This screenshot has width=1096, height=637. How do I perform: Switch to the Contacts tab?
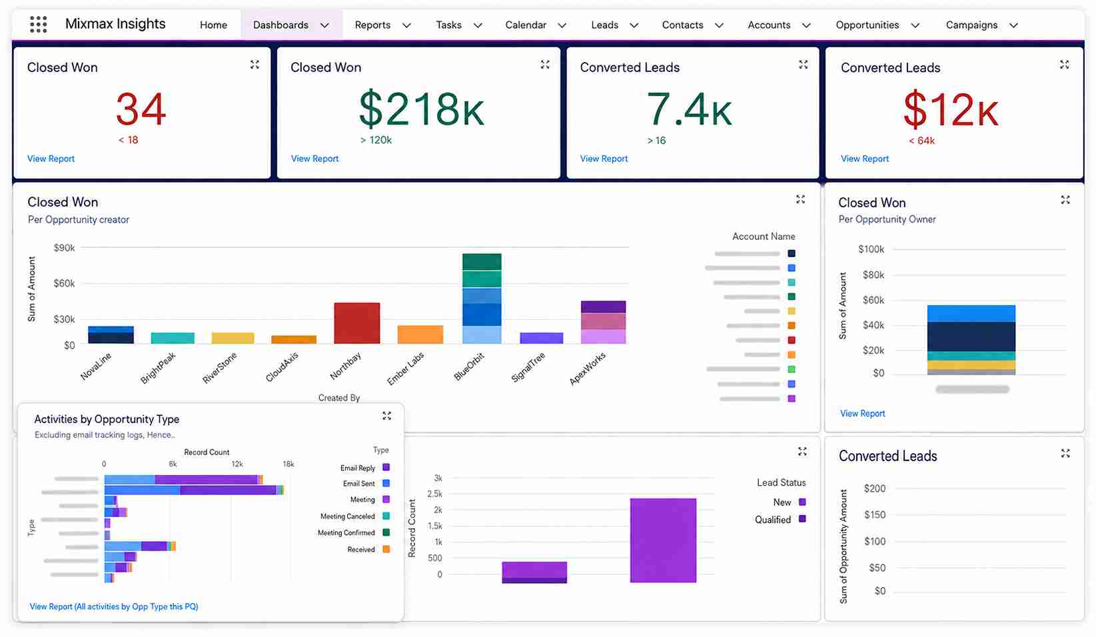pos(682,25)
